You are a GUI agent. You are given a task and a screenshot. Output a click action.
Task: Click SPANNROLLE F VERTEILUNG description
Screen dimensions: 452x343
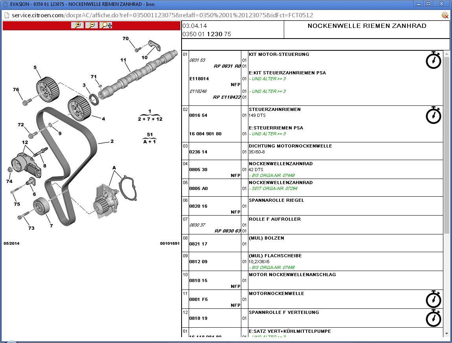[x=284, y=312]
